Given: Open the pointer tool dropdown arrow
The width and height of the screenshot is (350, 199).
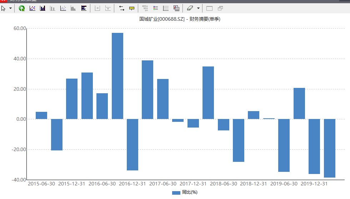Looking at the screenshot, I should 10,9.
